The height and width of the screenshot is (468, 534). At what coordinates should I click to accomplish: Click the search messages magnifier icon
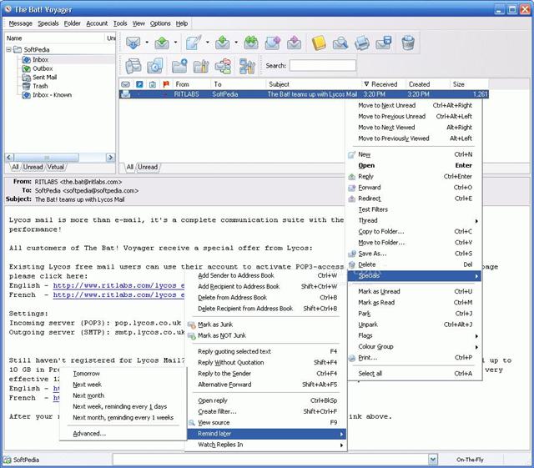340,43
